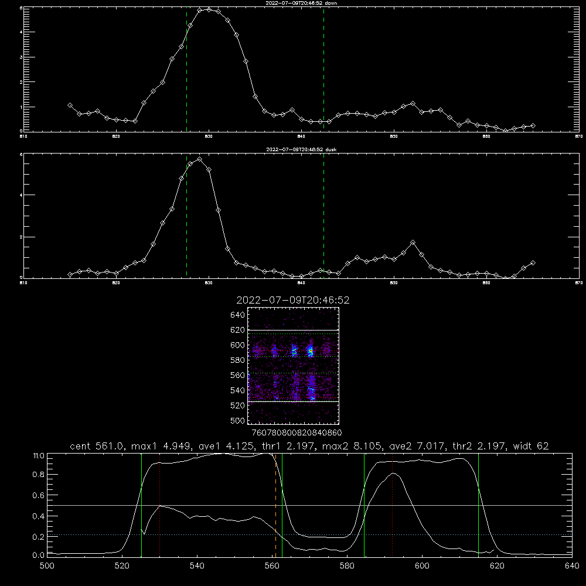Image resolution: width=586 pixels, height=586 pixels.
Task: Click the secondary peak diamond near 852 in dusk plot
Action: [413, 243]
